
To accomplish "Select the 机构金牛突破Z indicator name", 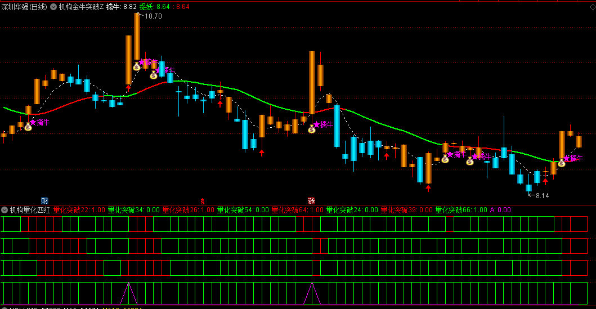I will [81, 7].
